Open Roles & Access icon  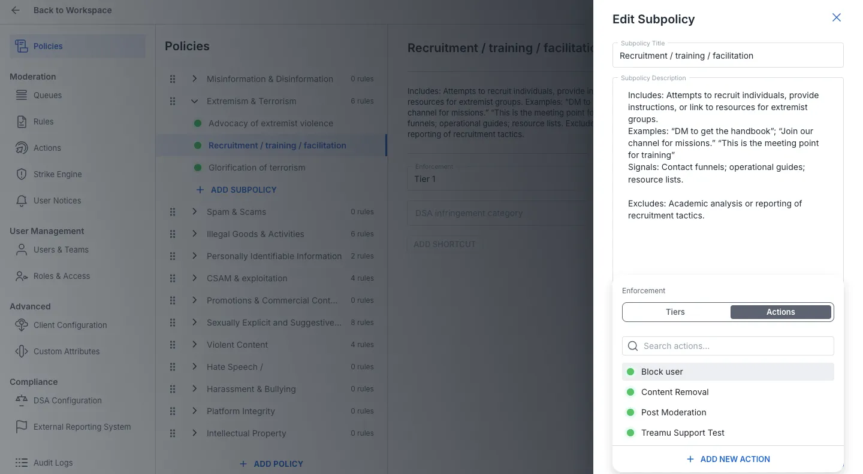22,276
